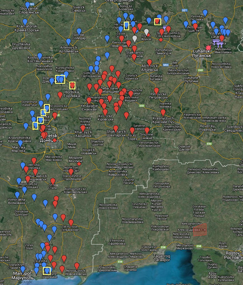Select the red pin at Snizhne
Viewport: 243px width, 285px height.
[147, 130]
